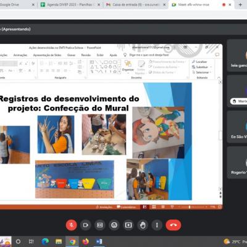Image resolution: width=247 pixels, height=247 pixels.
Task: Open Estilos Rápidos in the ribbon
Action: [141, 67]
